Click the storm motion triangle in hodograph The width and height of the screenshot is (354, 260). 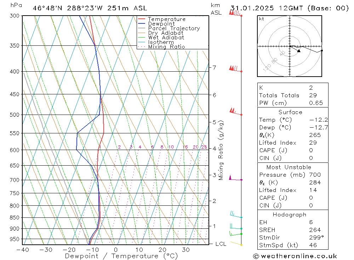(x=299, y=51)
